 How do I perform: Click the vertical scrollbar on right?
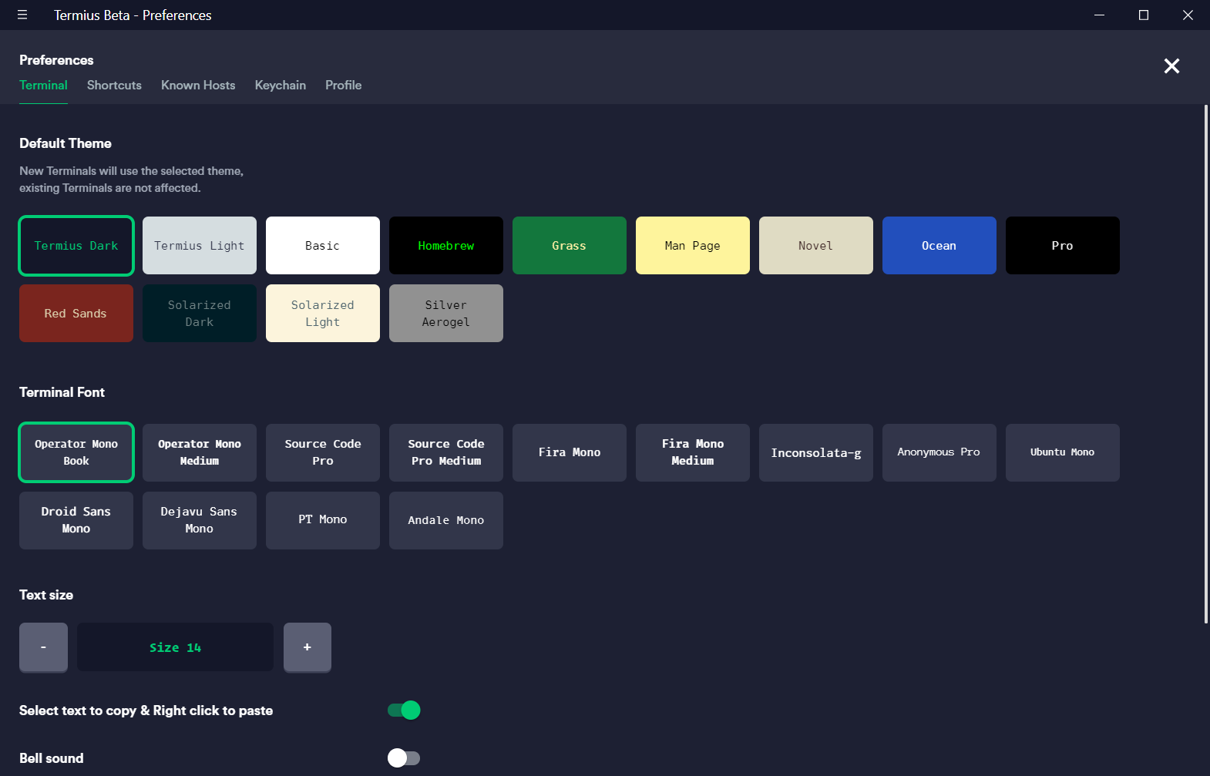coord(1206,364)
